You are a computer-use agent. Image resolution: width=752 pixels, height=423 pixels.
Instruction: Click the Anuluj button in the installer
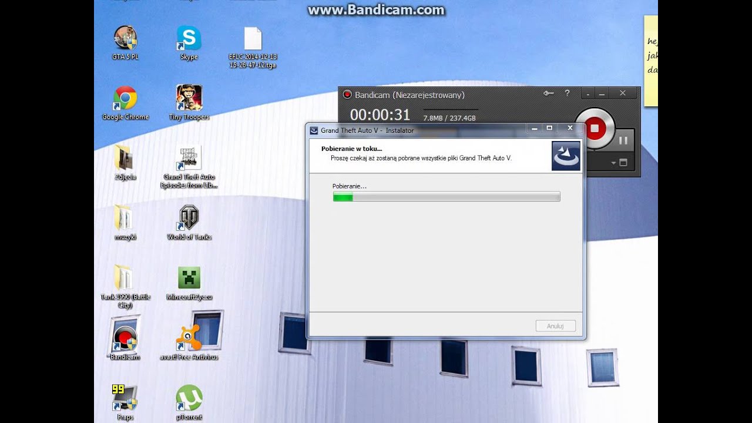[x=555, y=326]
